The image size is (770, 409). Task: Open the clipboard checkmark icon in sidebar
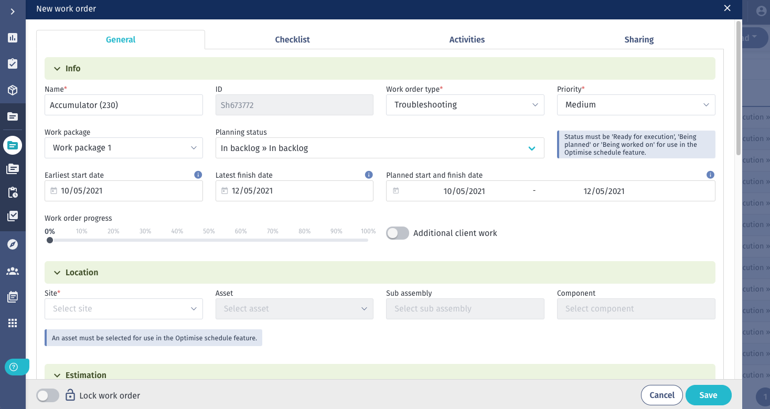(13, 64)
